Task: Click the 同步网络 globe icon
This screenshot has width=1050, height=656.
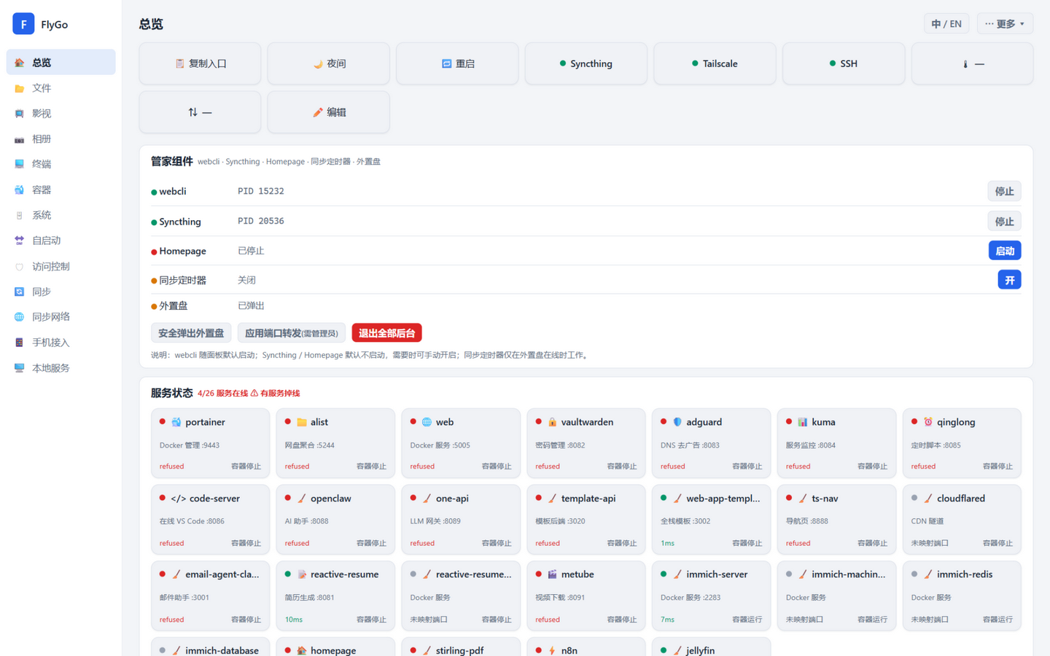Action: point(20,317)
